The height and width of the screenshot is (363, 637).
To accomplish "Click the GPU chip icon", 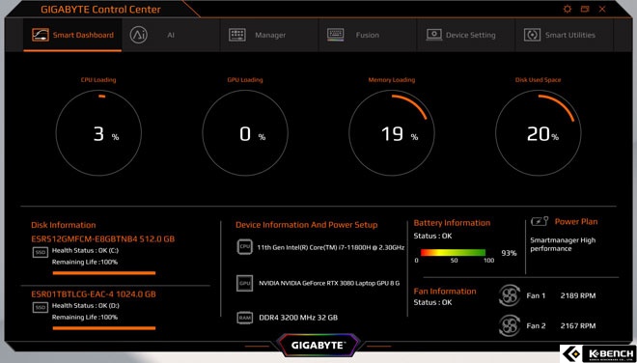I will pos(244,283).
